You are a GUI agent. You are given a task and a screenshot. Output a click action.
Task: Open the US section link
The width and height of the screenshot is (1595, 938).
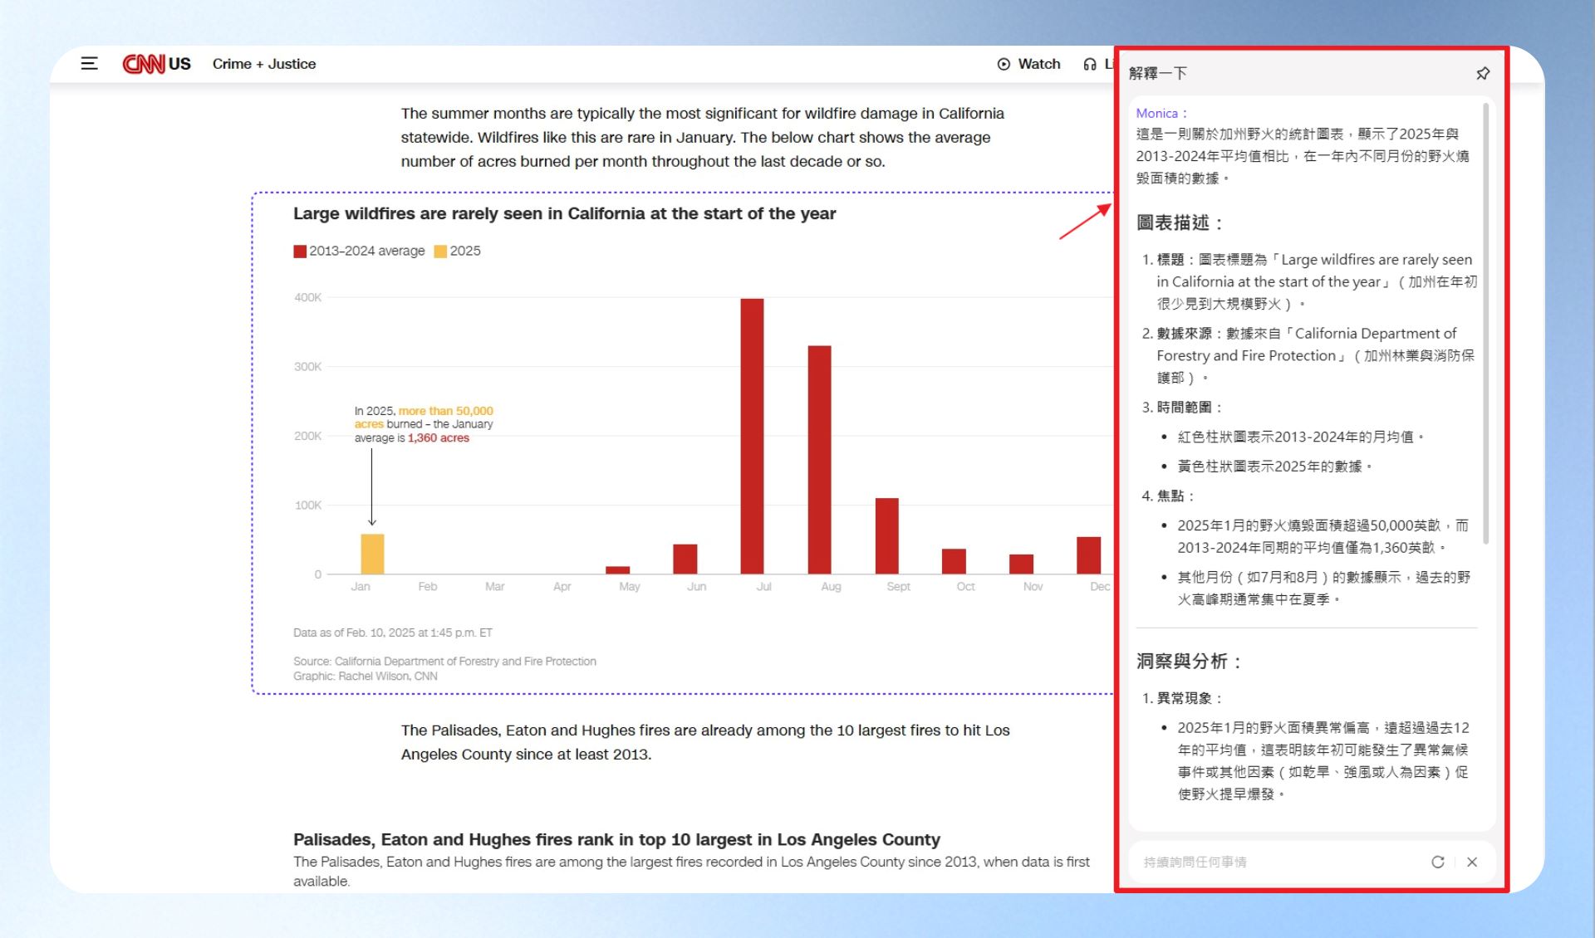(179, 64)
